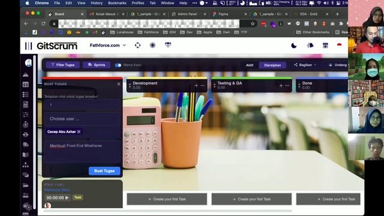Open Development column more options

pos(203,85)
